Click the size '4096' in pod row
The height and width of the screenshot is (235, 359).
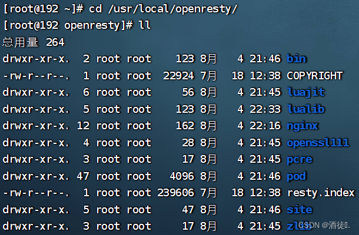[182, 176]
